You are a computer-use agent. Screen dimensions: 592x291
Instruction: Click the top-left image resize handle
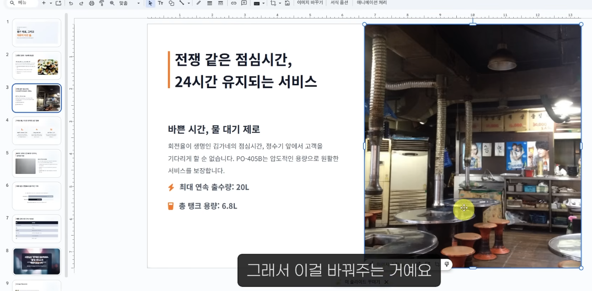coord(364,24)
